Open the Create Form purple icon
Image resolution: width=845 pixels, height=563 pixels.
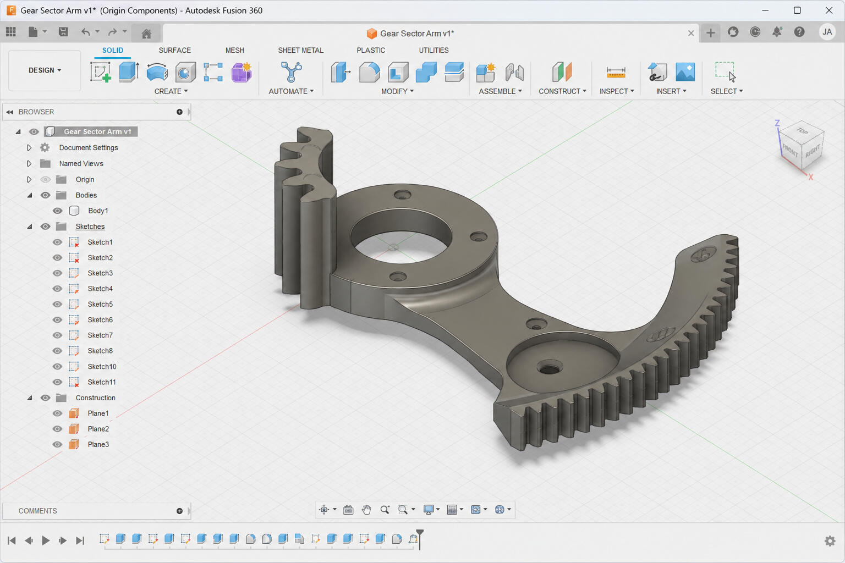pyautogui.click(x=242, y=72)
